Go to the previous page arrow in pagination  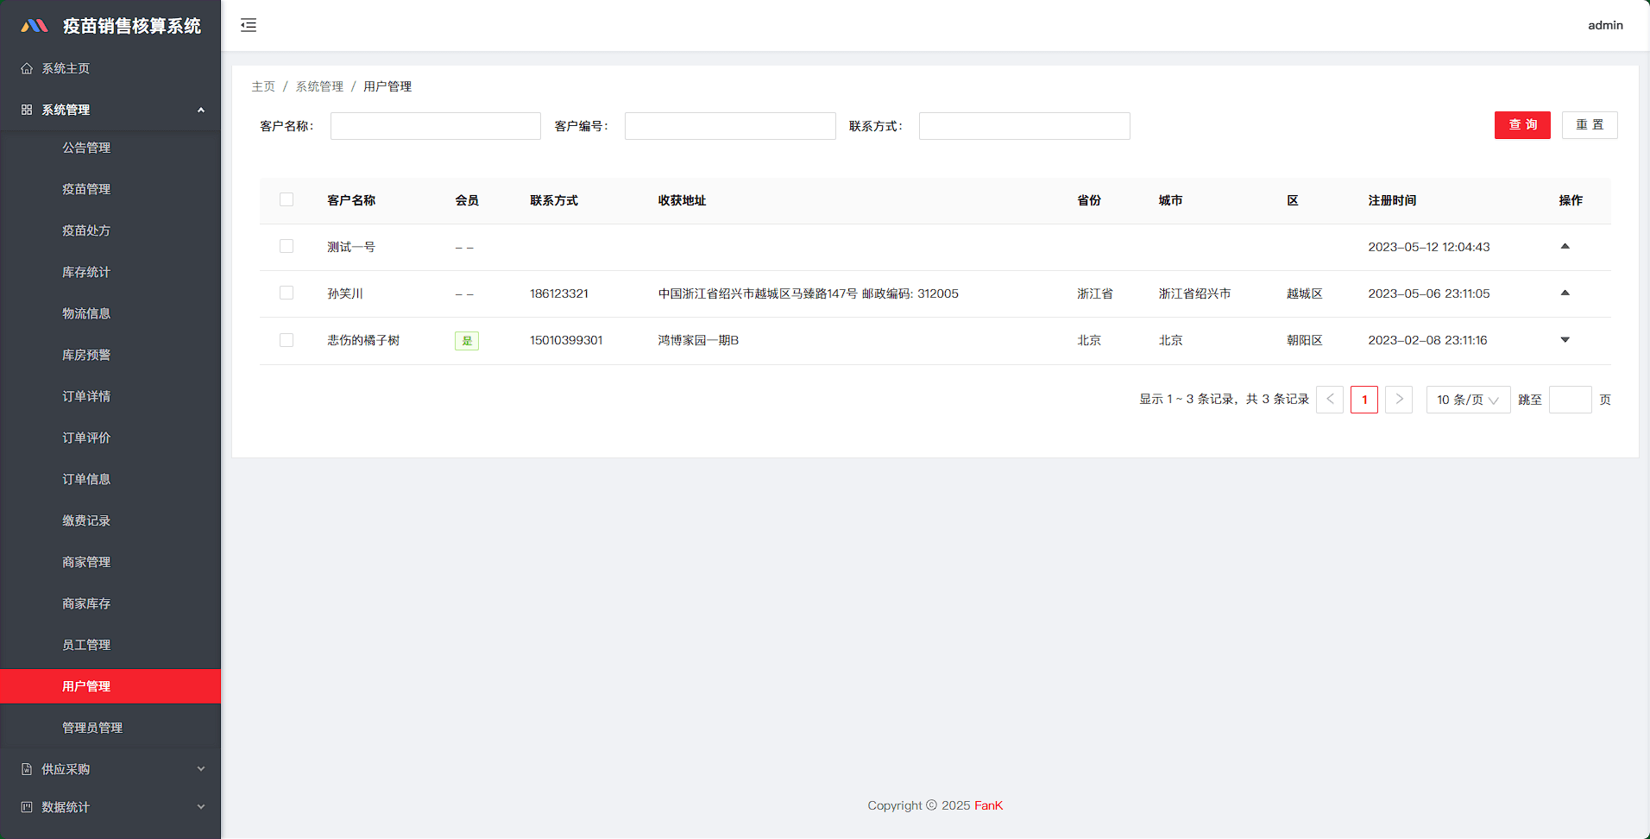(1330, 400)
